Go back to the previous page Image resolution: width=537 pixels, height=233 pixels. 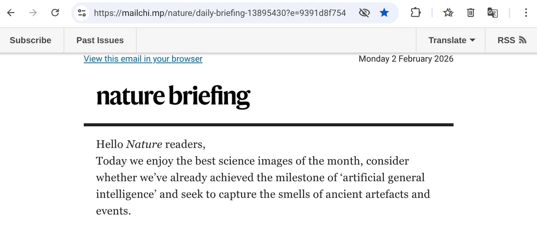click(11, 13)
